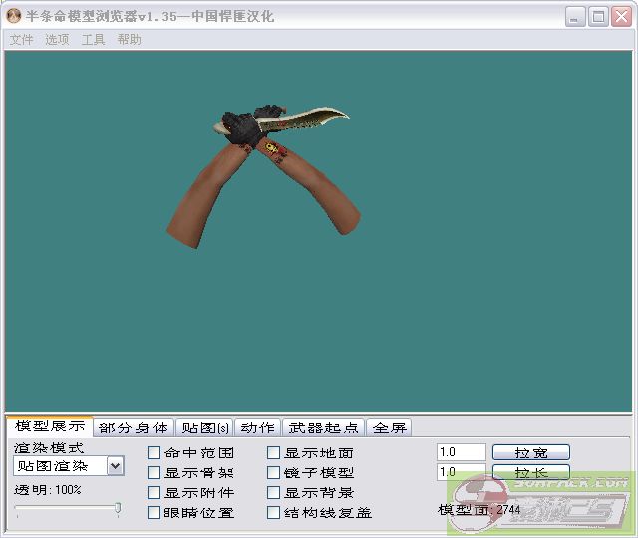This screenshot has height=538, width=638.
Task: Click the app icon in the title bar
Action: point(14,17)
